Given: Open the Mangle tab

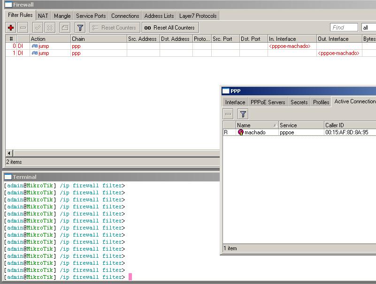Looking at the screenshot, I should pos(62,16).
